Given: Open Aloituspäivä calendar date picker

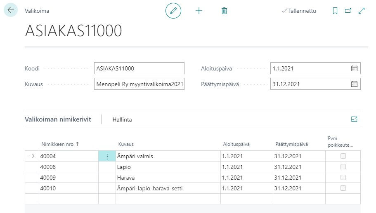Looking at the screenshot, I should tap(354, 69).
